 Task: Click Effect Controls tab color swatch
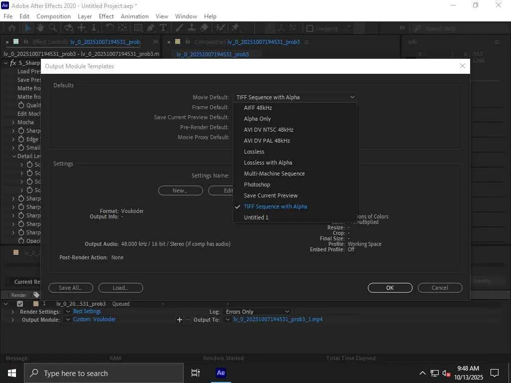[16, 42]
